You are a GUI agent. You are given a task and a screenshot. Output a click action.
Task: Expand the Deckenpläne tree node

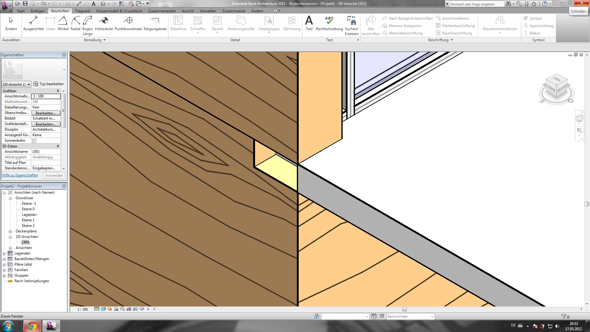(x=10, y=231)
